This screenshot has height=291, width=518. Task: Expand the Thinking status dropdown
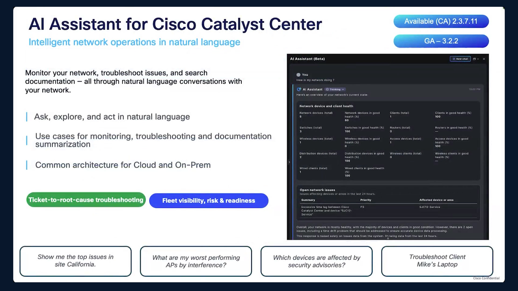click(x=335, y=89)
